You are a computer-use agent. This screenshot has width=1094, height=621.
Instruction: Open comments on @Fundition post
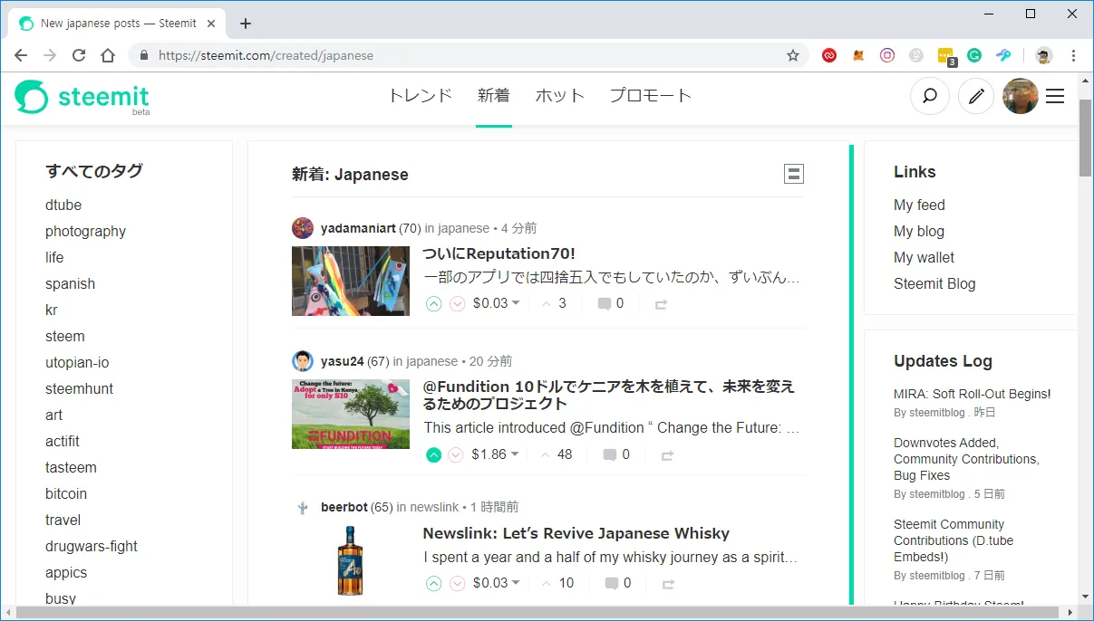(616, 454)
